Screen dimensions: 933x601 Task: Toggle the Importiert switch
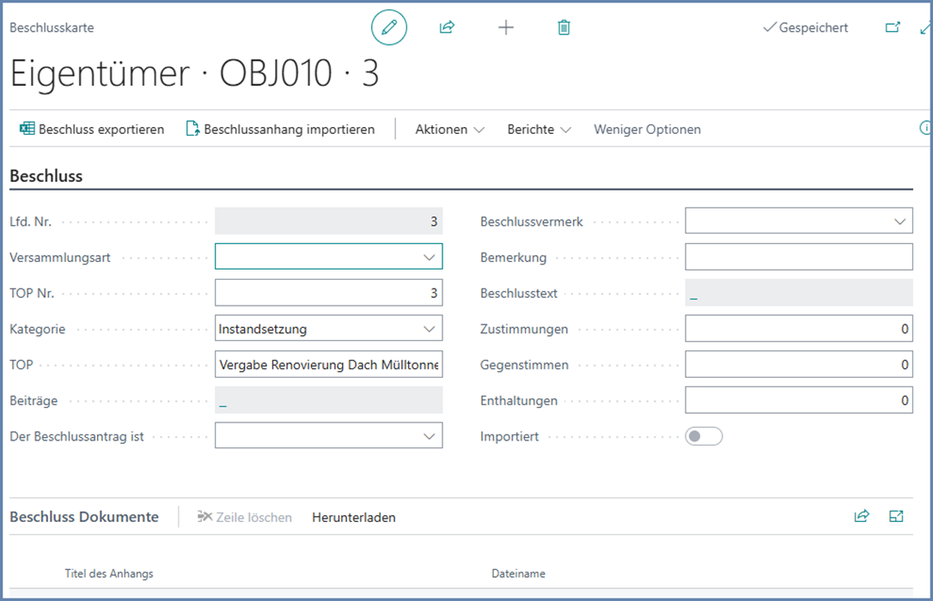click(x=704, y=436)
